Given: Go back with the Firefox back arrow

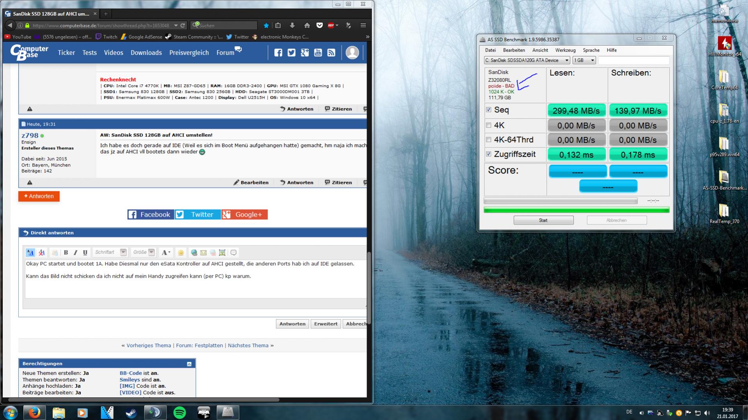Looking at the screenshot, I should (10, 25).
